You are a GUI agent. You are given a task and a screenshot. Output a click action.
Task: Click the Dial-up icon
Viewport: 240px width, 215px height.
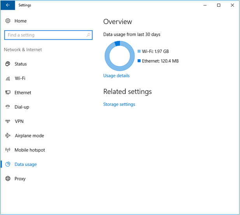click(8, 107)
